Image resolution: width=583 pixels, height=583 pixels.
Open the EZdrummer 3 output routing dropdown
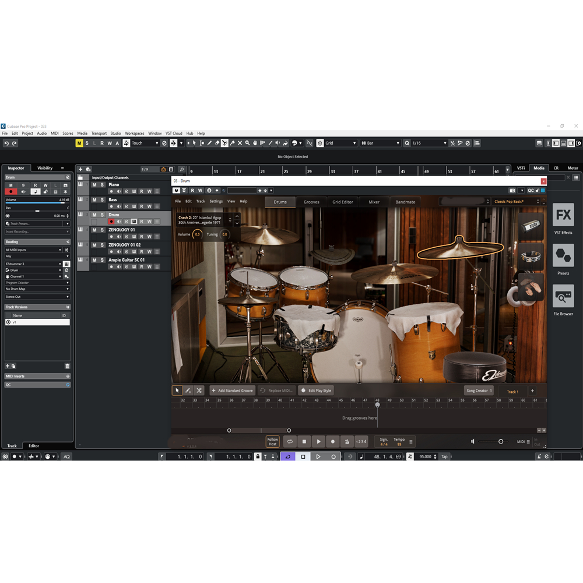(33, 264)
